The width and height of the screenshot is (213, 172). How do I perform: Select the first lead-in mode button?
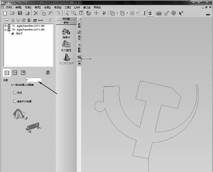click(x=7, y=73)
